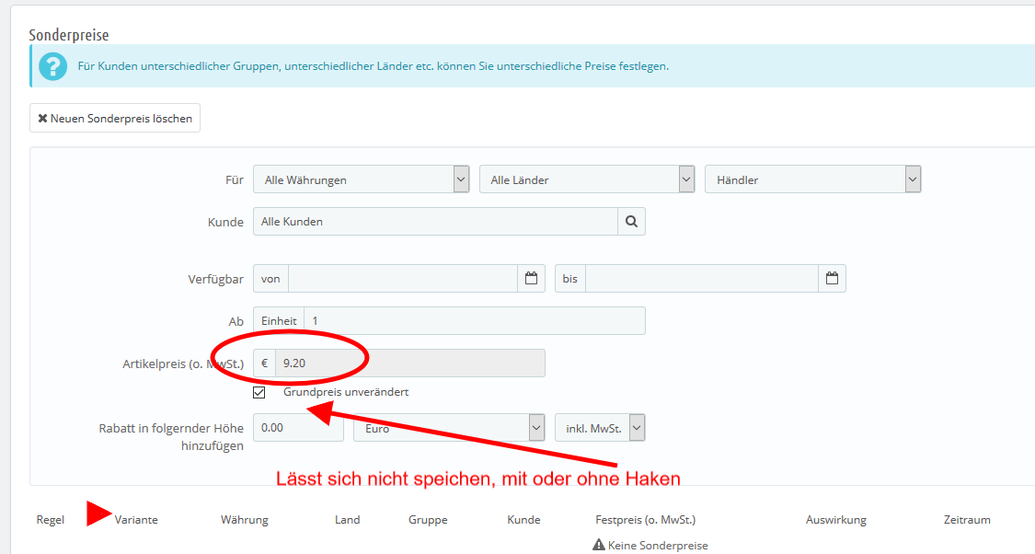Toggle the Grundpreis unverändert checkbox
Viewport: 1035px width, 554px height.
pos(259,392)
